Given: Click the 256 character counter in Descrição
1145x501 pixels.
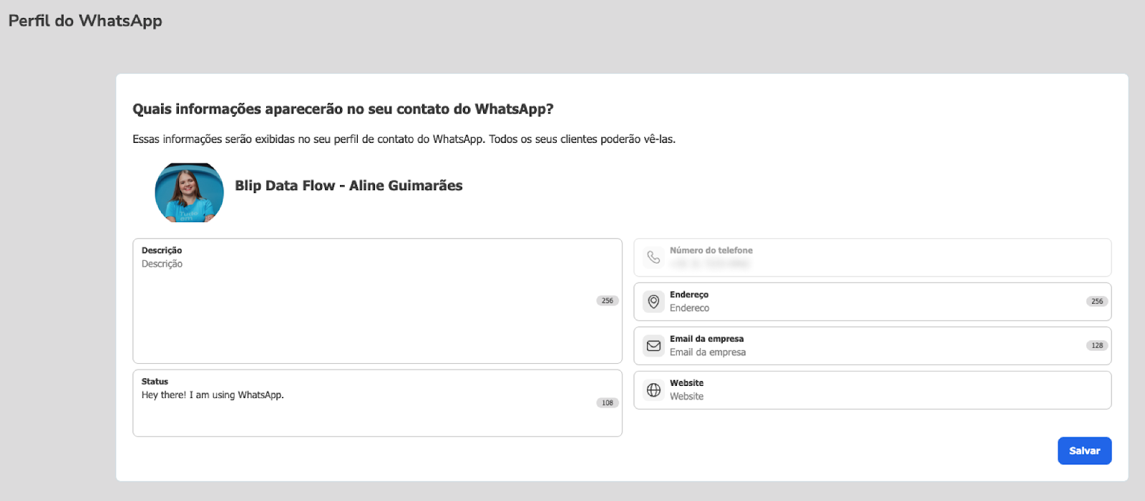Looking at the screenshot, I should click(608, 301).
